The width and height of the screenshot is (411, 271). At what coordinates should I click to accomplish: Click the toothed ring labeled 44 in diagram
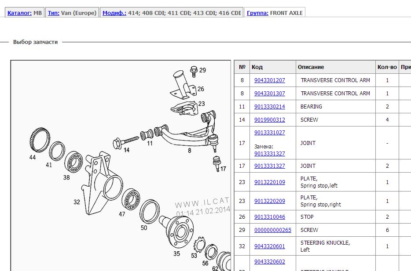coord(34,138)
